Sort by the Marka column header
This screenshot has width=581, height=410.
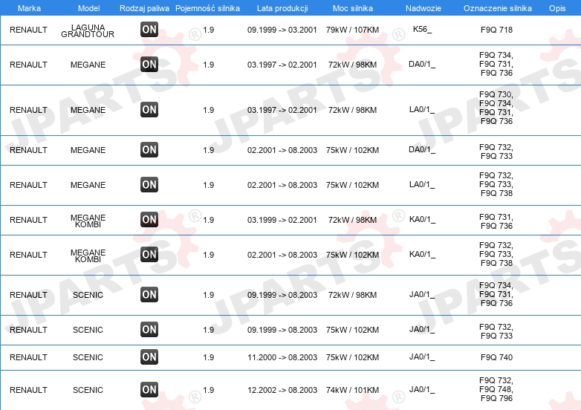[29, 8]
